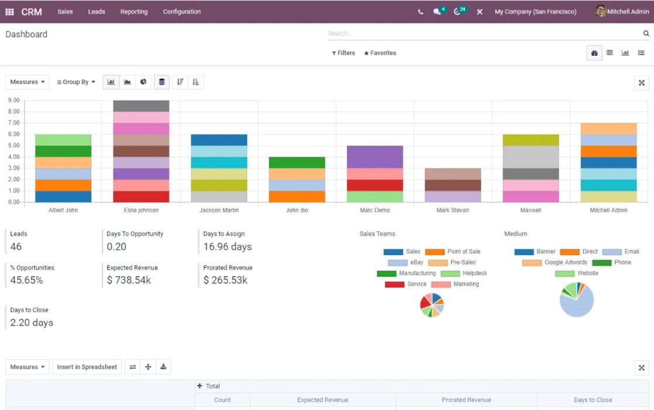Click the Sales legend color swatch
654x410 pixels.
point(393,251)
